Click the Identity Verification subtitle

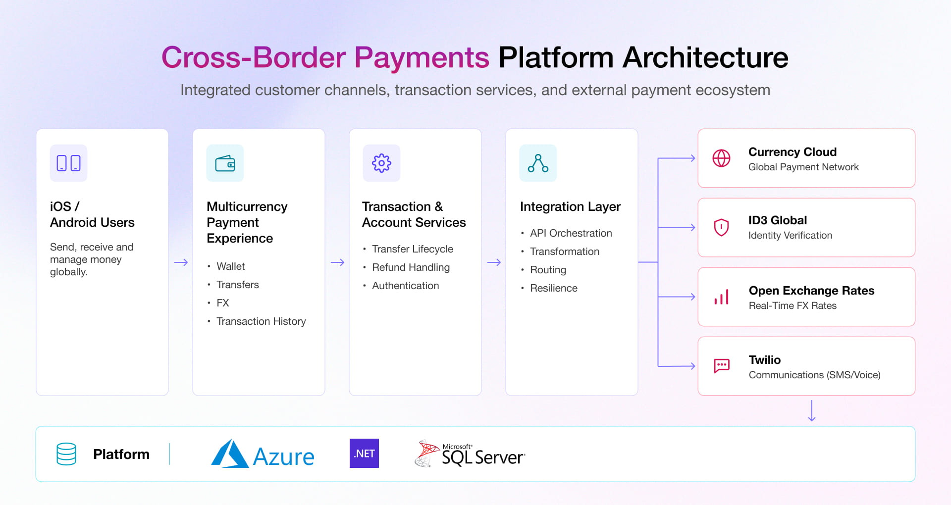click(790, 236)
